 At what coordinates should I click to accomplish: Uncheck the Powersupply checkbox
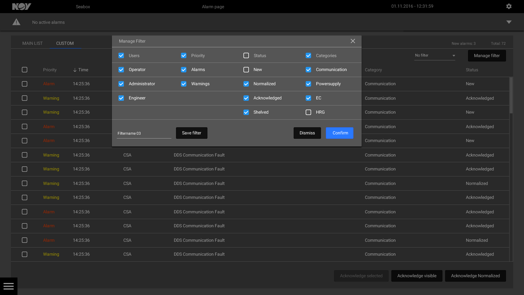point(308,84)
